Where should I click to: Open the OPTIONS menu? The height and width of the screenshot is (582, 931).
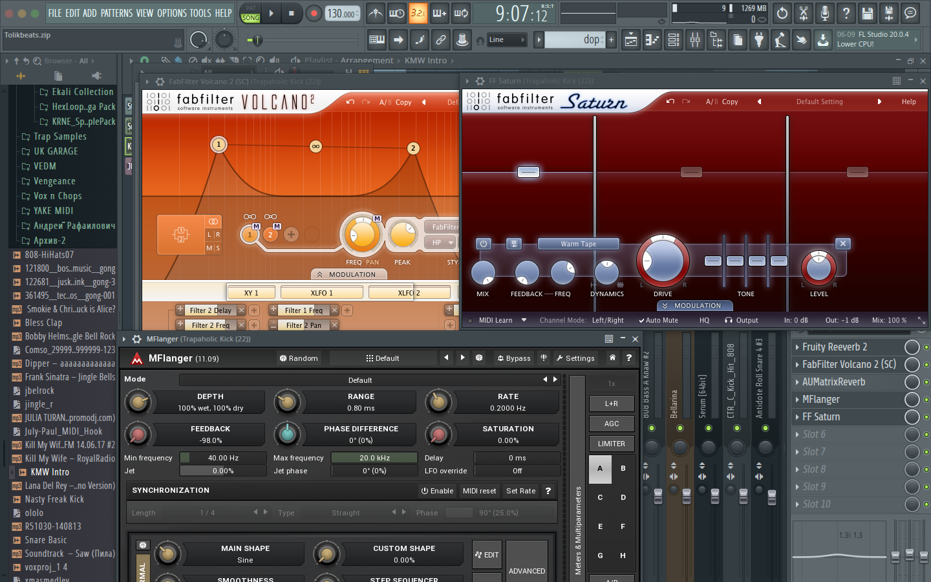point(172,13)
